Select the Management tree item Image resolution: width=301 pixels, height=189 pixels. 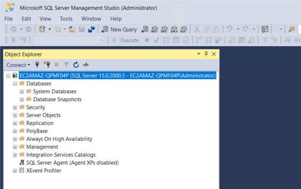tap(42, 147)
